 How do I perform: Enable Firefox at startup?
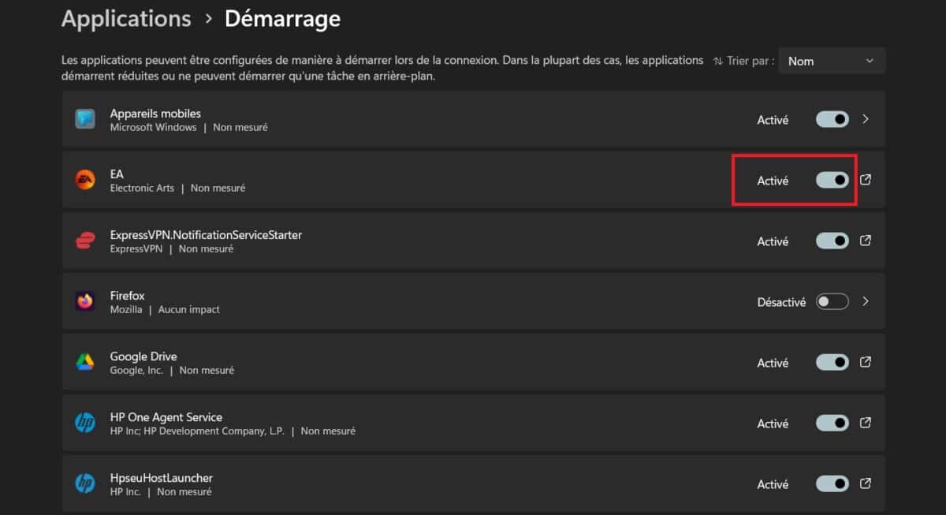pyautogui.click(x=832, y=301)
